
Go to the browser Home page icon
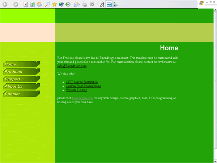(x=39, y=4)
